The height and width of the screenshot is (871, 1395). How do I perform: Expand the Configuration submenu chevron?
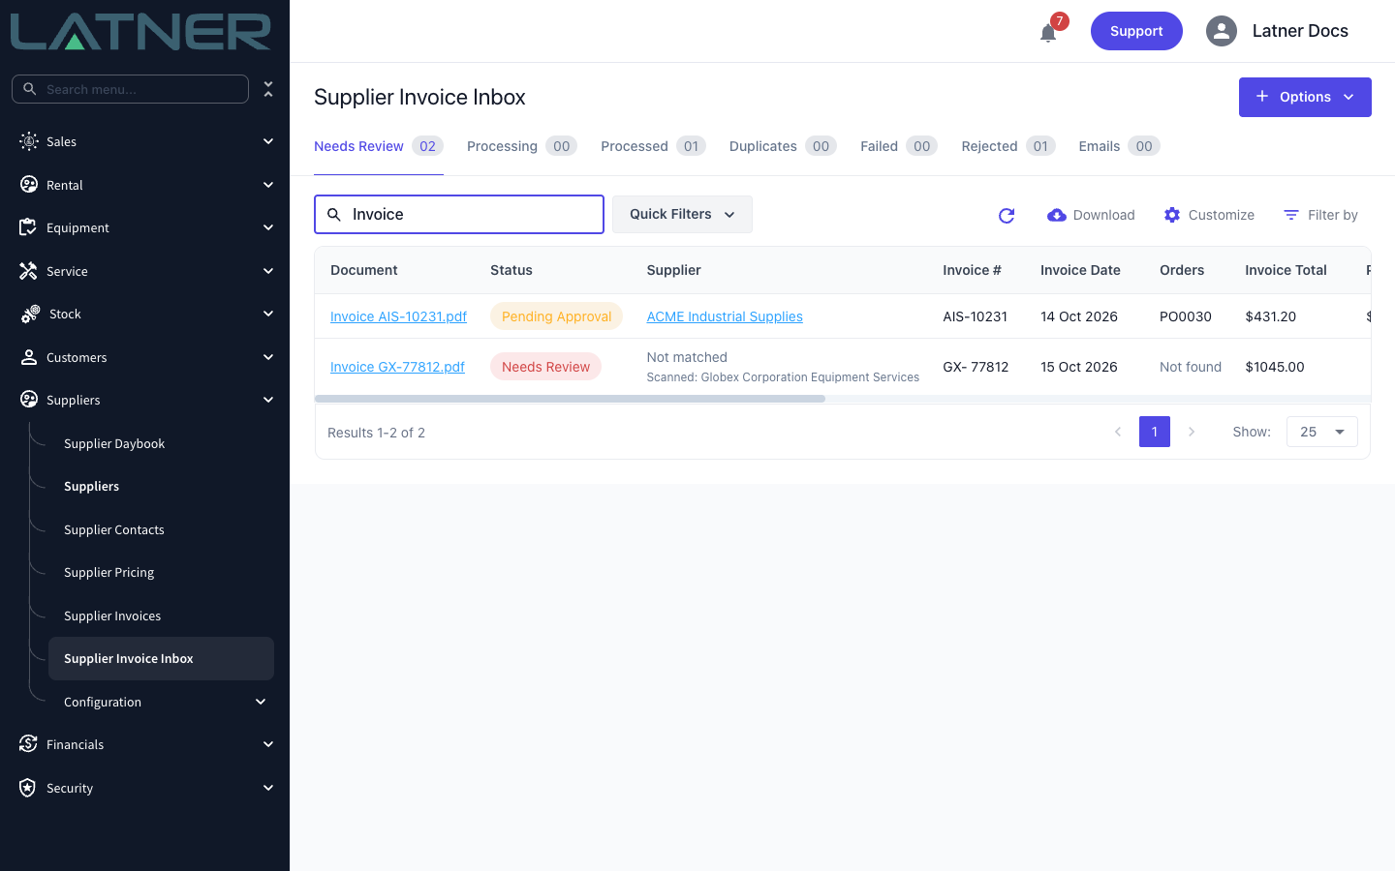[x=261, y=702]
